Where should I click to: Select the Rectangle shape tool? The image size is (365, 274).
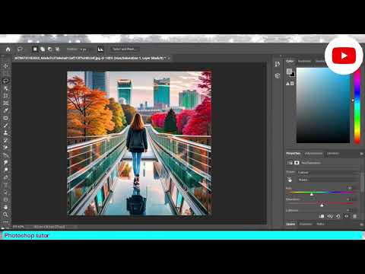click(x=5, y=199)
